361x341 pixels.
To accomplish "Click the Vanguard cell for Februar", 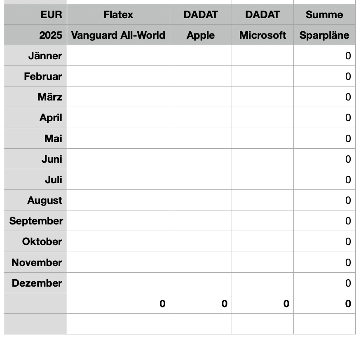I will (x=118, y=76).
